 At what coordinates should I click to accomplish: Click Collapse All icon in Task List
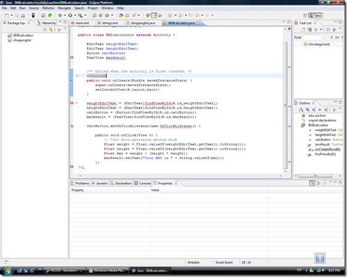[x=329, y=29]
